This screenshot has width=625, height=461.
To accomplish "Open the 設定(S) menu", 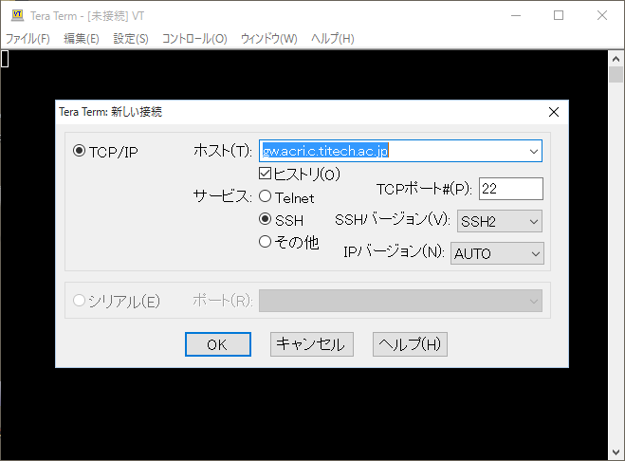I will click(131, 39).
